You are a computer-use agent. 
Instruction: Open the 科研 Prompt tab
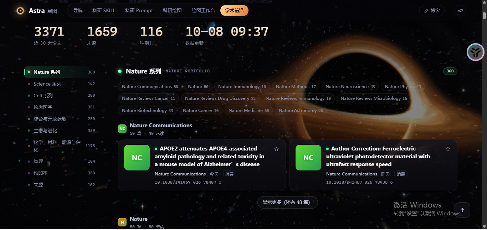coord(139,11)
